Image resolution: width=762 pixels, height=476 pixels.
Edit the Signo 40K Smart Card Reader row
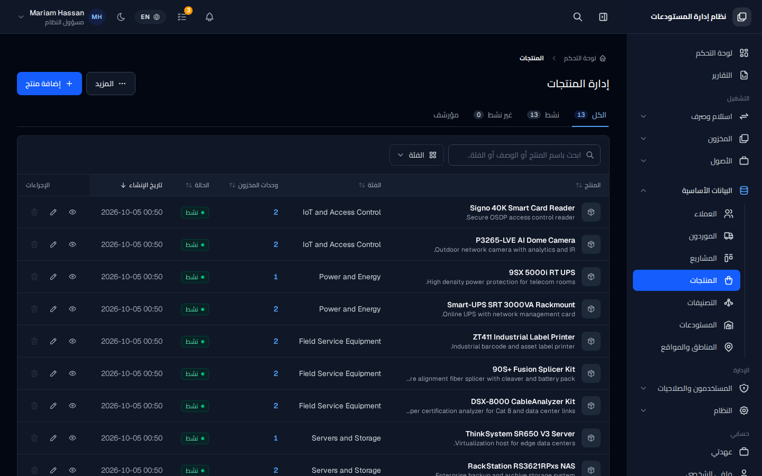tap(53, 212)
